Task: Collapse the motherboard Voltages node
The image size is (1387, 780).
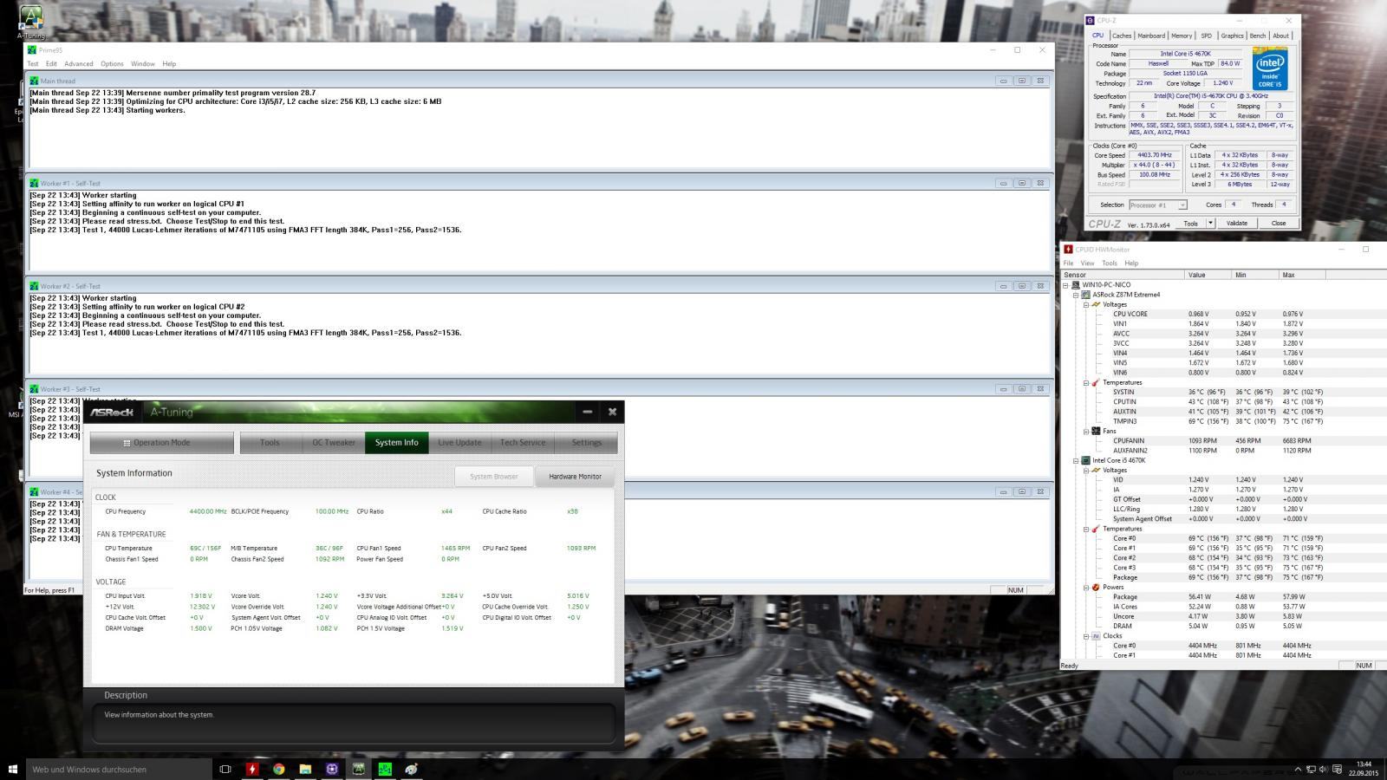Action: [1085, 304]
